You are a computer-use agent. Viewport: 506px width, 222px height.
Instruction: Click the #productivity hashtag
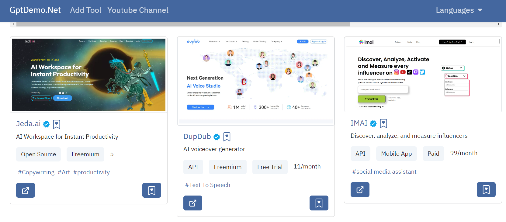(x=92, y=172)
